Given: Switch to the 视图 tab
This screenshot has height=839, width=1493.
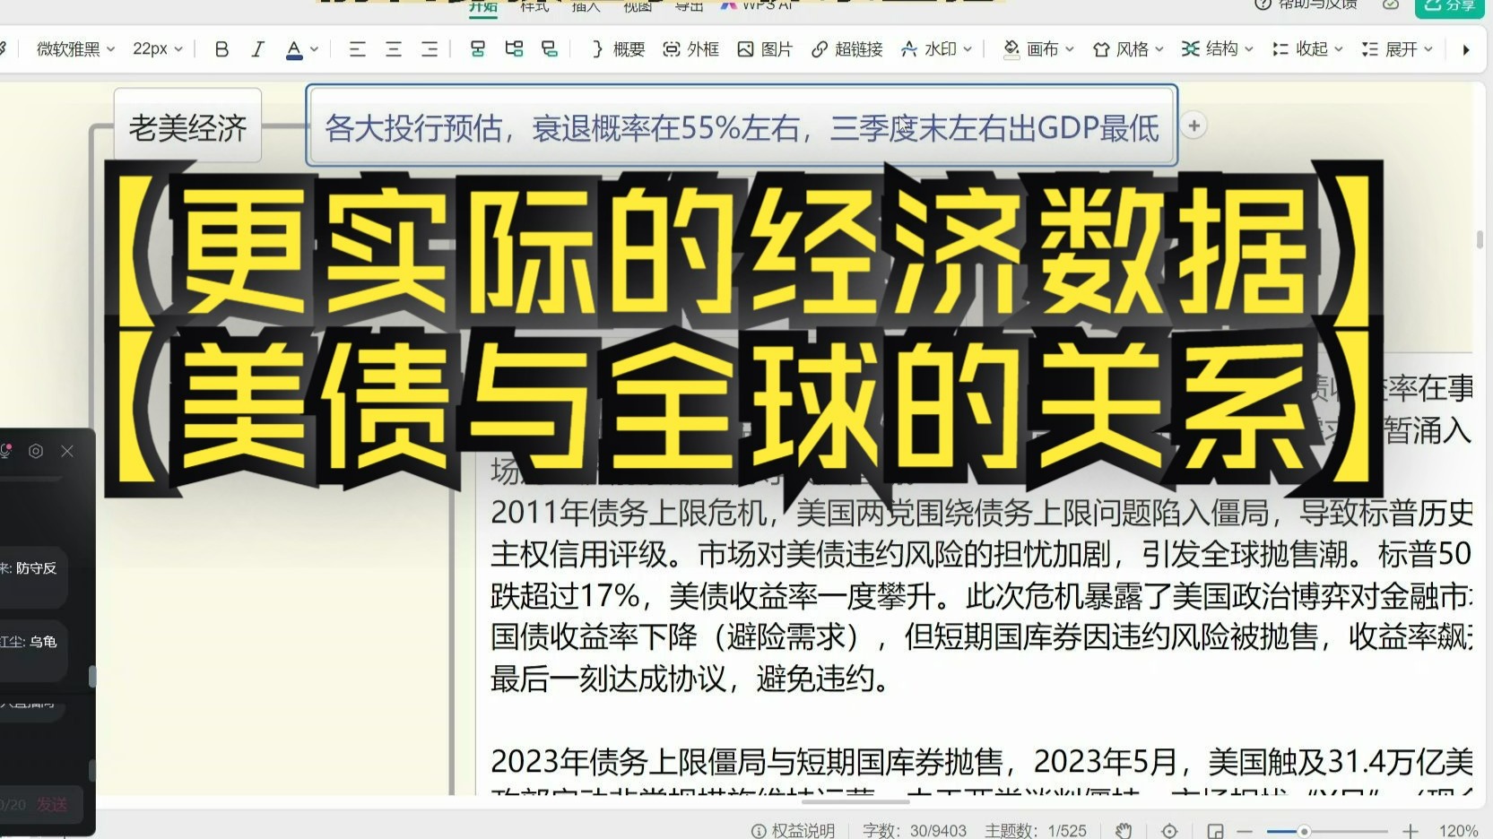Looking at the screenshot, I should (638, 5).
